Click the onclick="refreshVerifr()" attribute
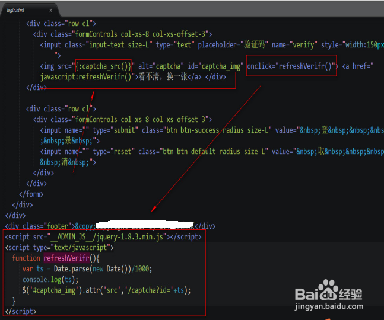 [291, 66]
